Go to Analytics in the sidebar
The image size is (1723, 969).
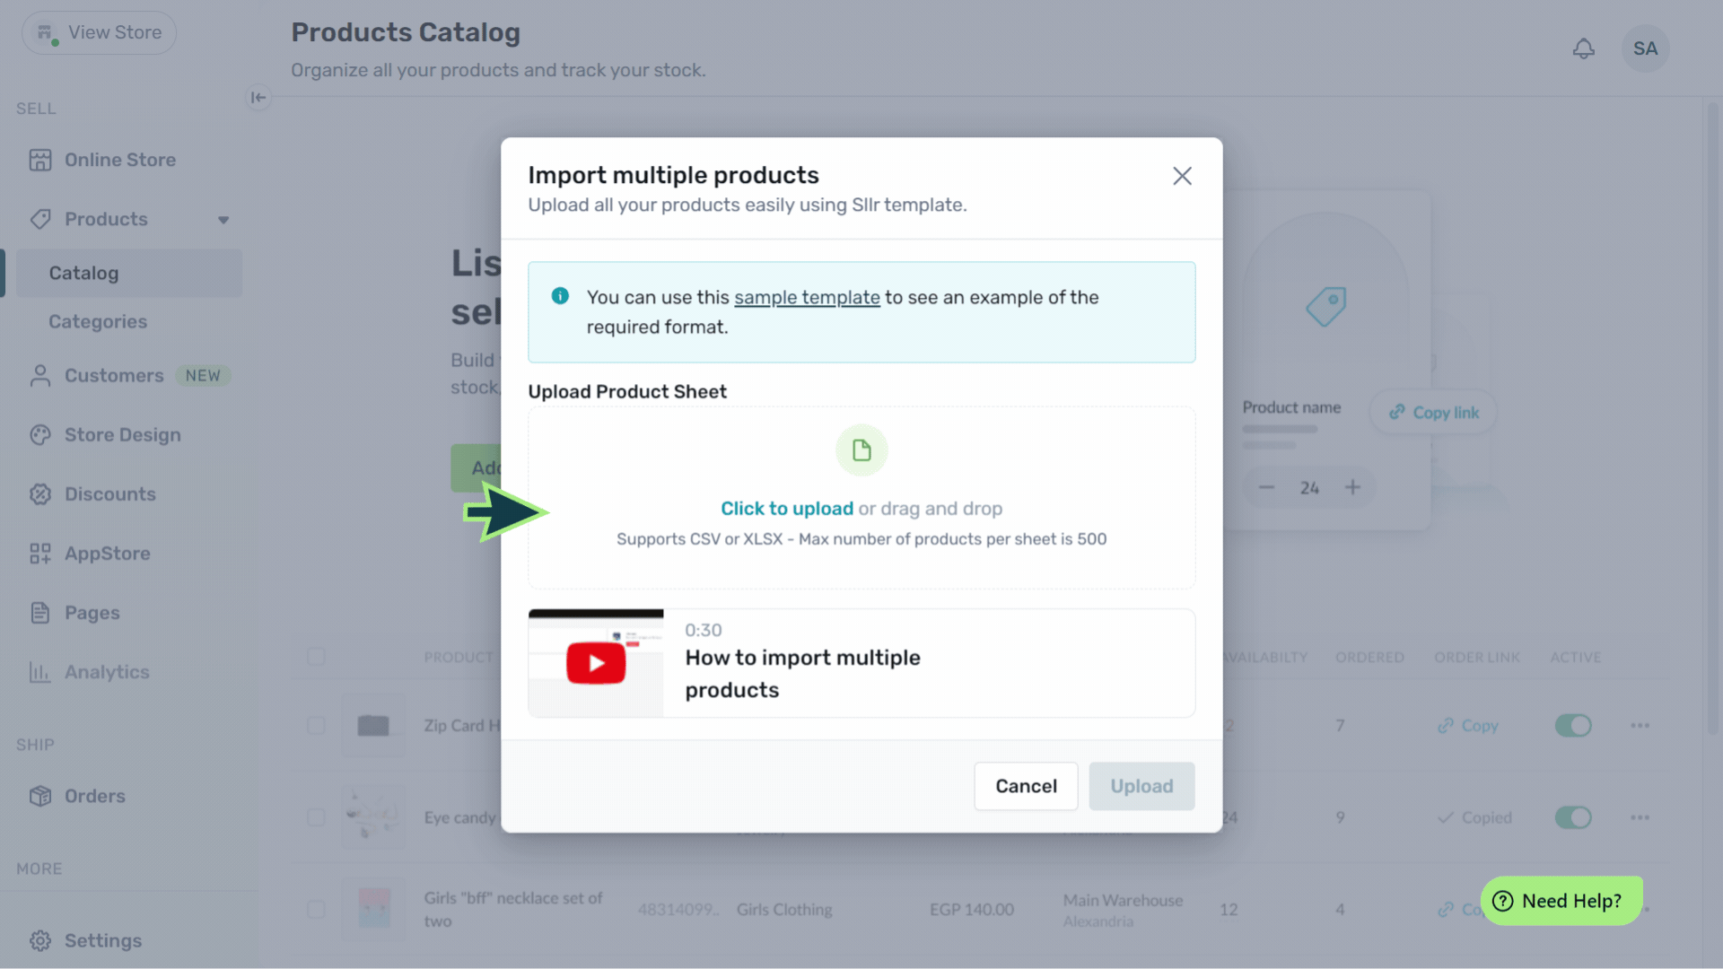click(x=107, y=672)
